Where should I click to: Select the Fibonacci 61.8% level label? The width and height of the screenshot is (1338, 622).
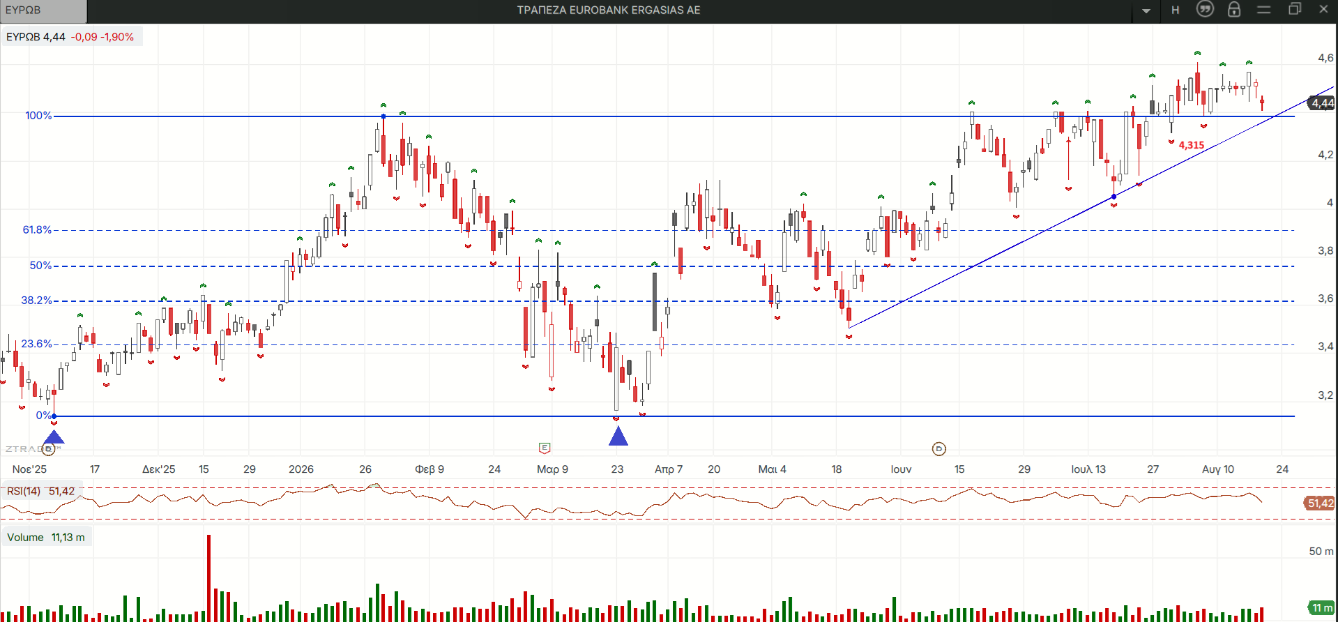[37, 230]
